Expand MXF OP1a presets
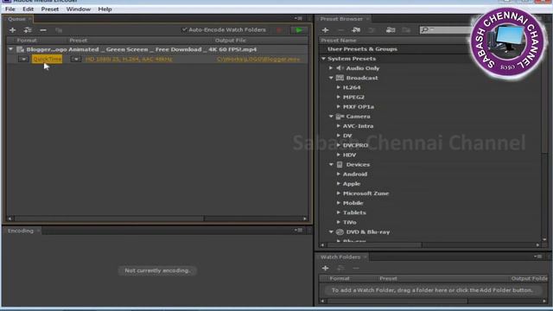Viewport: 553px width, 311px height. click(x=338, y=106)
